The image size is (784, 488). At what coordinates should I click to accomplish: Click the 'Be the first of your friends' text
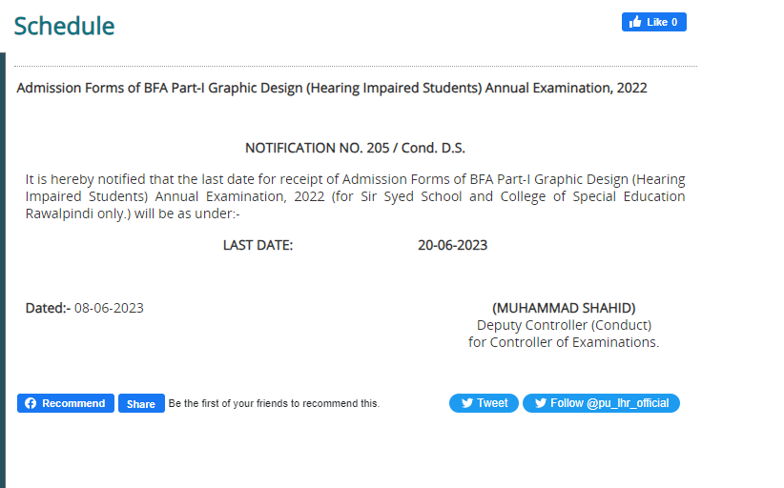click(274, 404)
